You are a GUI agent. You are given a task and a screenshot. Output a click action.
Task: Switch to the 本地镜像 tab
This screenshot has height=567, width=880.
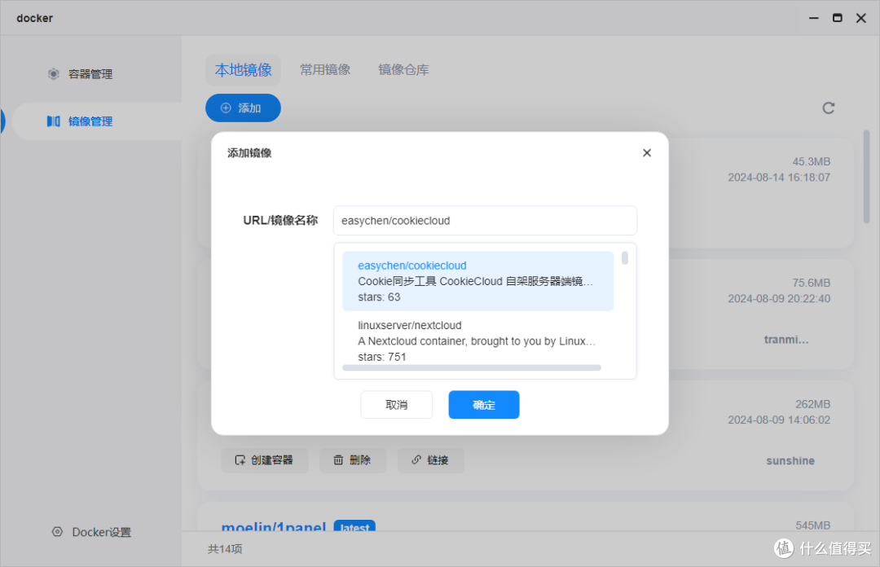click(x=243, y=69)
